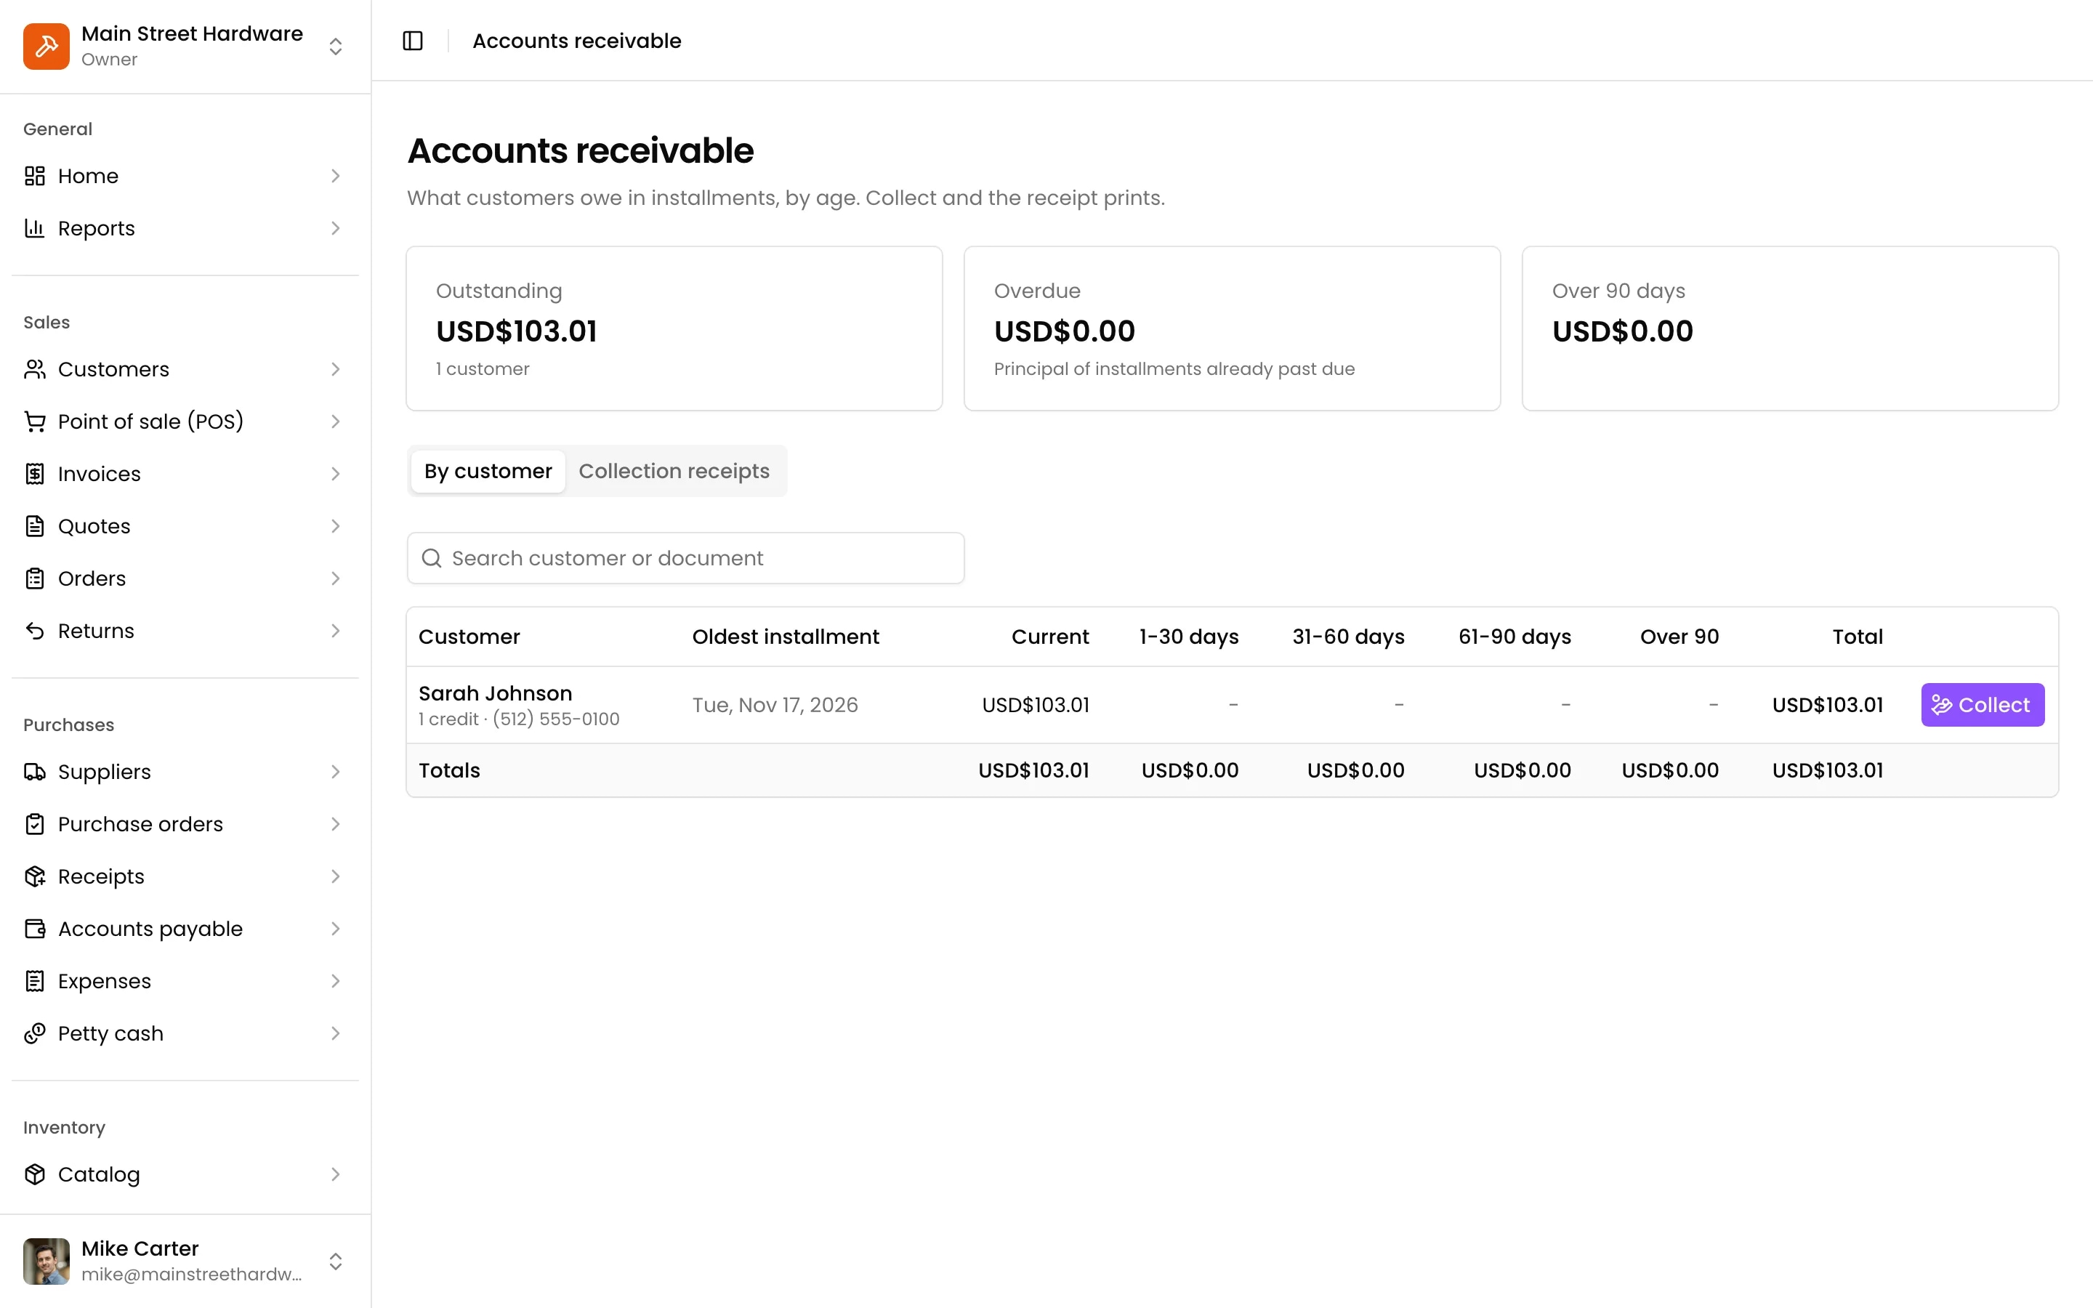Open Sarah Johnson customer row
This screenshot has width=2093, height=1308.
pos(1232,705)
